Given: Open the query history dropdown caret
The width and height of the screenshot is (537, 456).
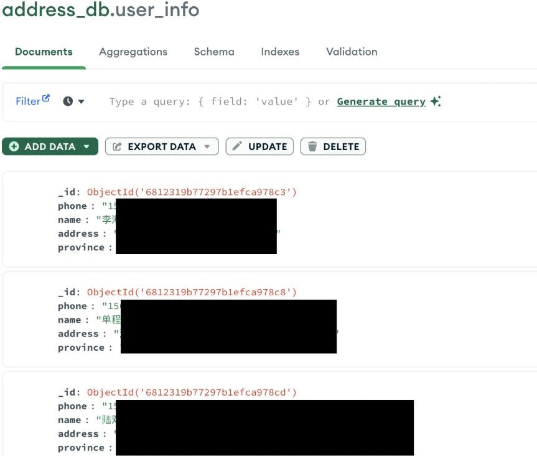Looking at the screenshot, I should point(81,102).
